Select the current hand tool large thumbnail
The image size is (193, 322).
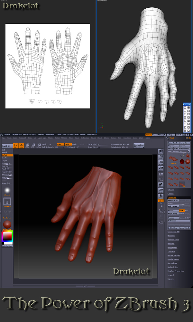click(173, 159)
